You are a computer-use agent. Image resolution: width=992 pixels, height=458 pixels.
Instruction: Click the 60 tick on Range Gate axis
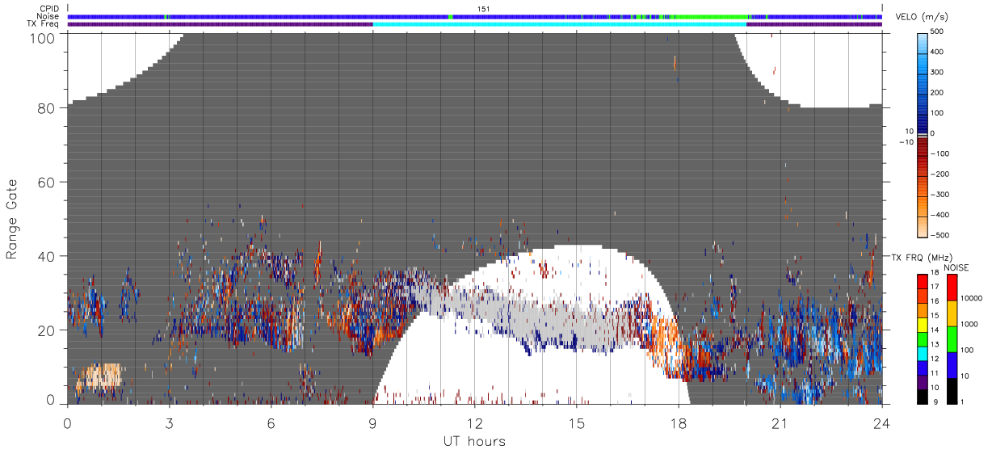(46, 182)
